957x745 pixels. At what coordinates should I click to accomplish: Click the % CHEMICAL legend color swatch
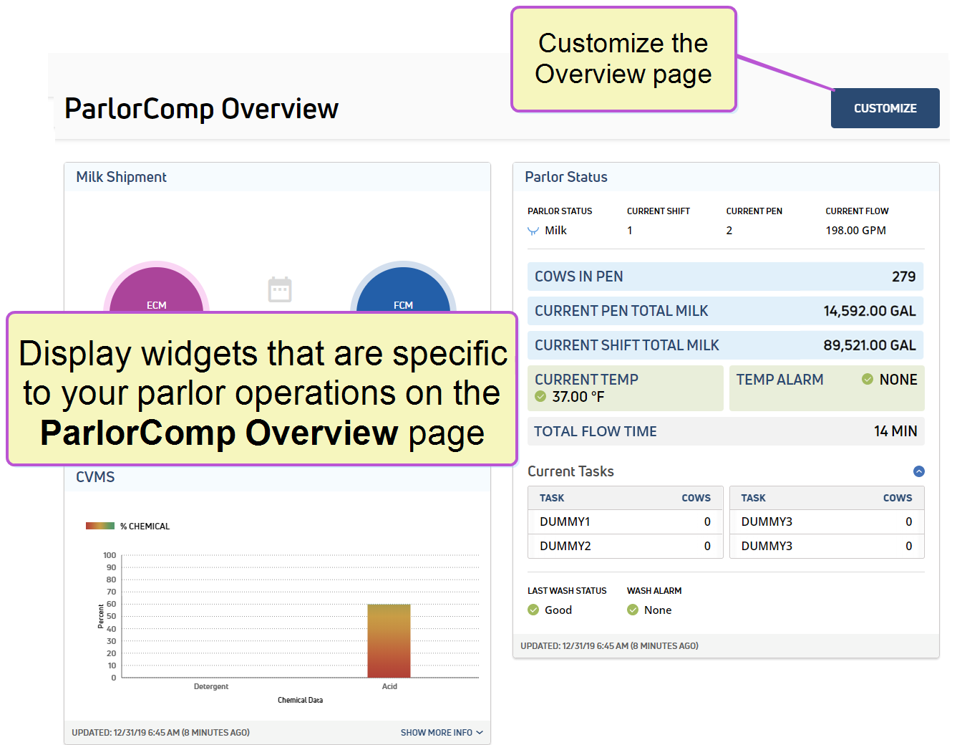[x=100, y=526]
